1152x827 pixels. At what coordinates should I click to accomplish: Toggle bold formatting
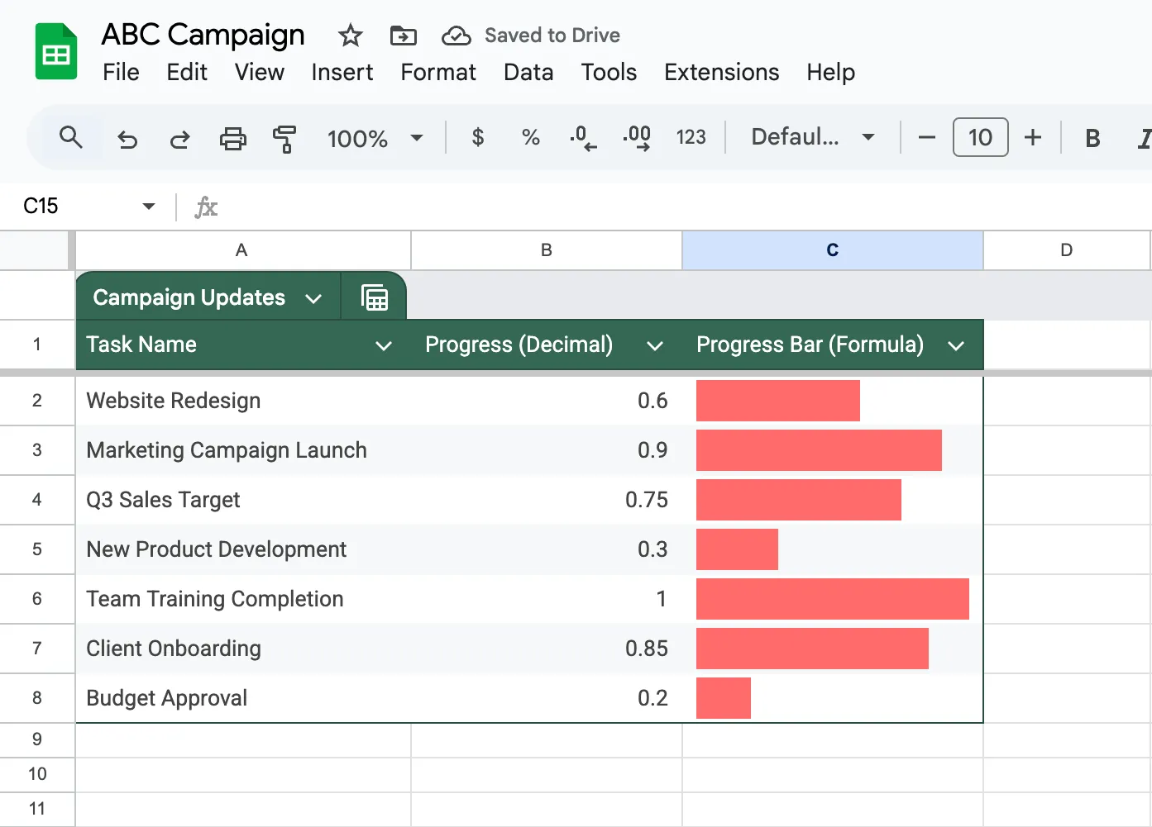(1092, 138)
